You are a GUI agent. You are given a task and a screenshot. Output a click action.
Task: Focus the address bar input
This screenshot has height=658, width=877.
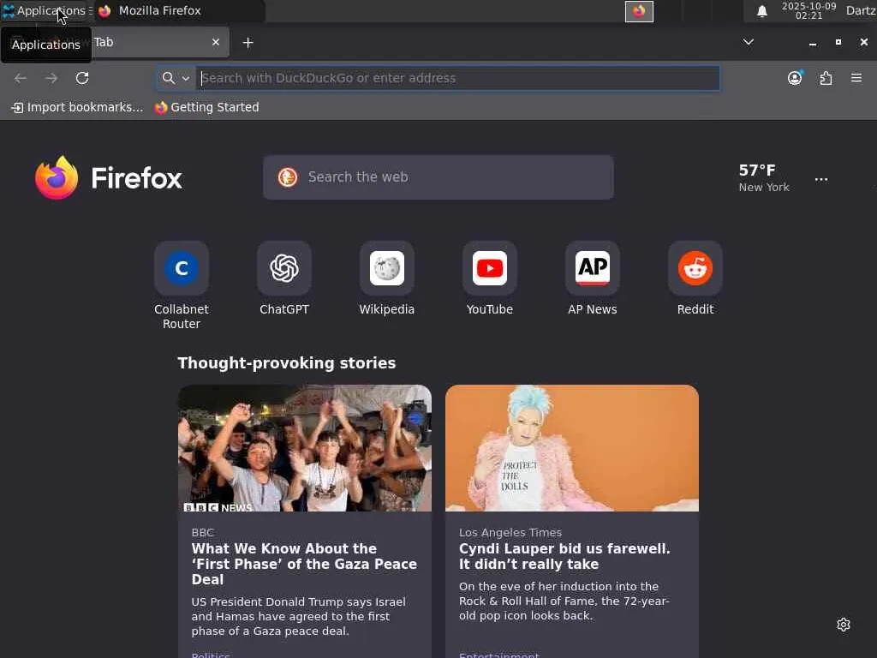pyautogui.click(x=457, y=78)
